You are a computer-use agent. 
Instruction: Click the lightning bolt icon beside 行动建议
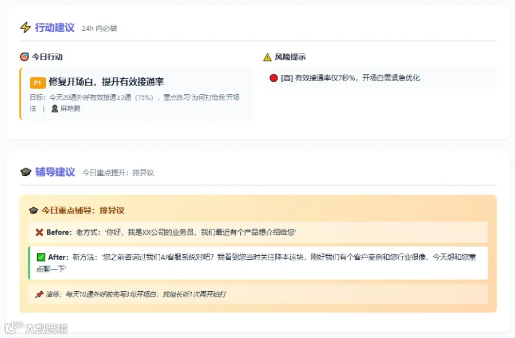25,27
